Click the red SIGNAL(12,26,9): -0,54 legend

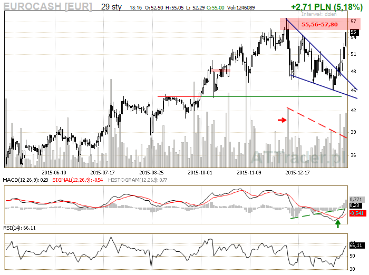pyautogui.click(x=77, y=180)
